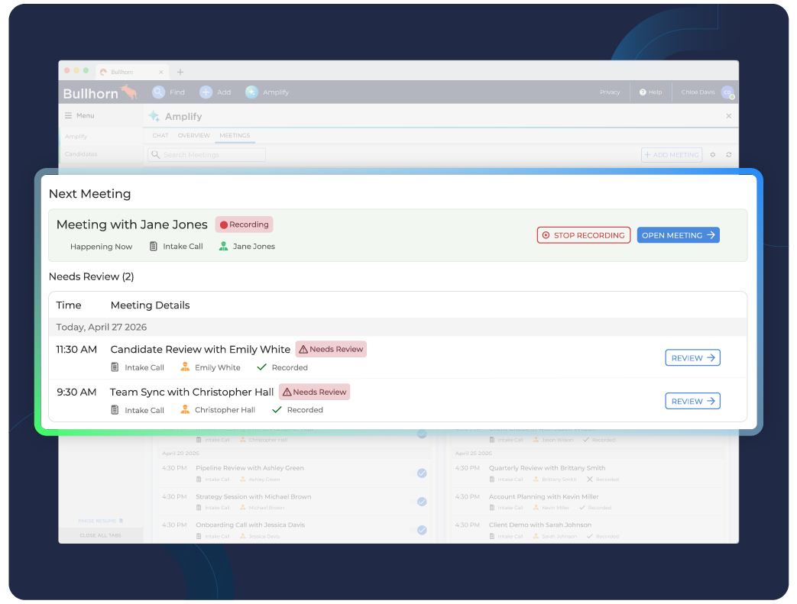Select Amplify in the left sidebar
This screenshot has height=604, width=797.
(x=76, y=136)
